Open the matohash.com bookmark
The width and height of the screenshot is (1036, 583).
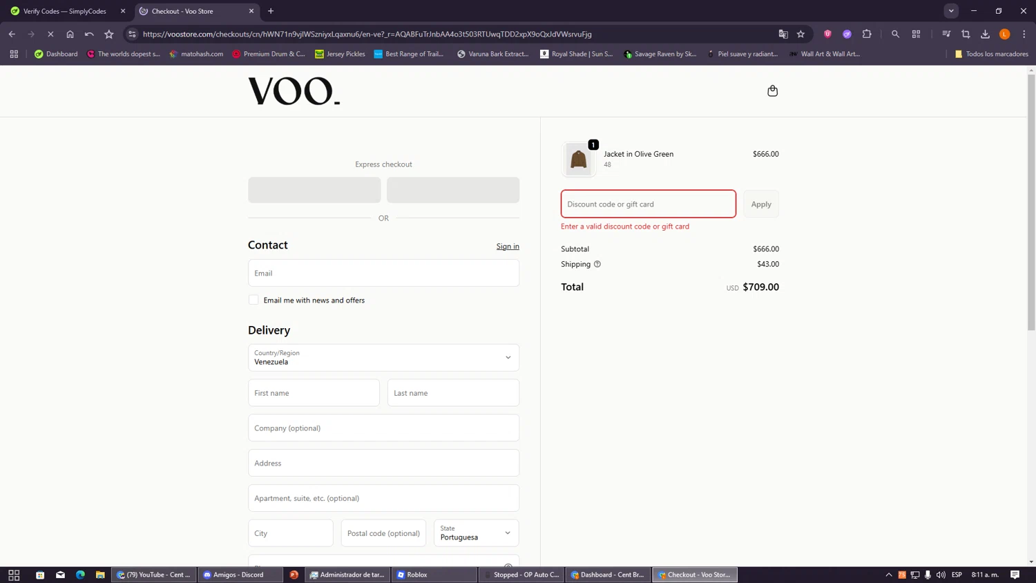pyautogui.click(x=196, y=54)
